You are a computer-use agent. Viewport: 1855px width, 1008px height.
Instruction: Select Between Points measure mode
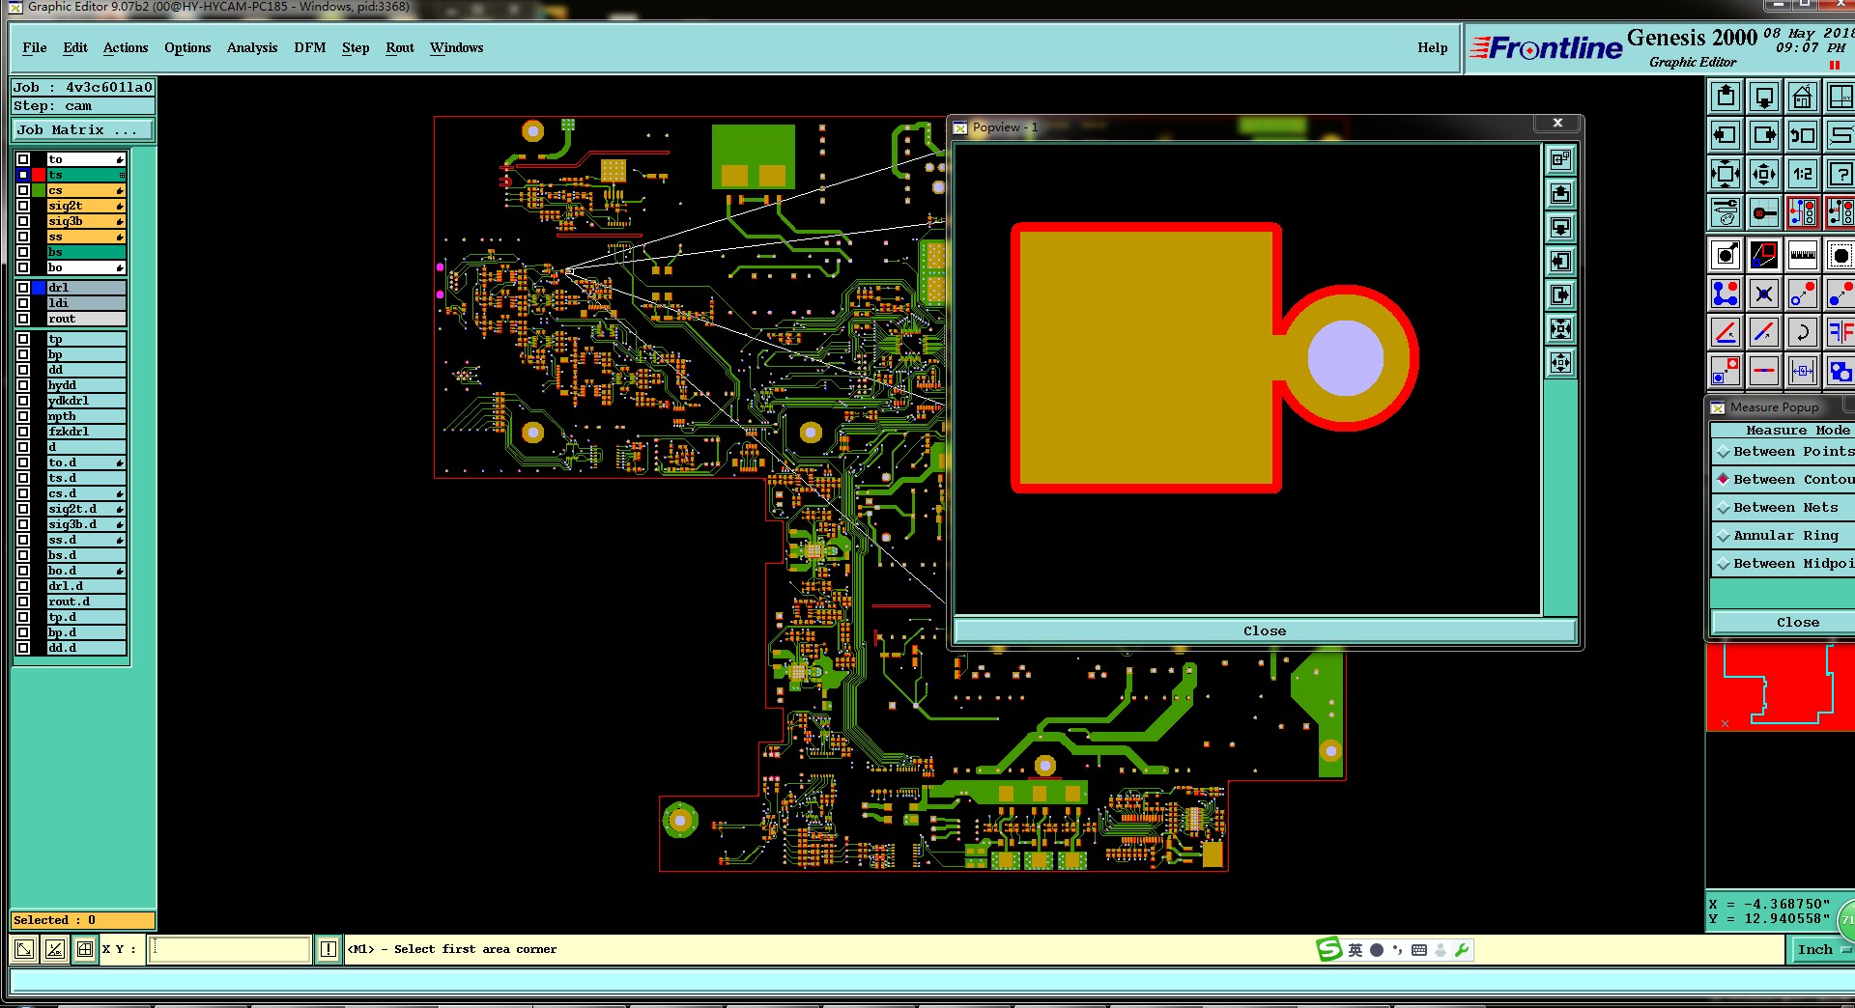(1784, 452)
